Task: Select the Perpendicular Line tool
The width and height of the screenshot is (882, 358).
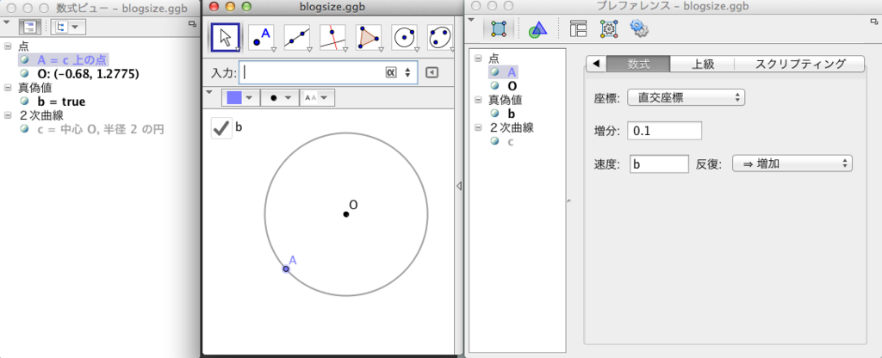Action: point(333,38)
